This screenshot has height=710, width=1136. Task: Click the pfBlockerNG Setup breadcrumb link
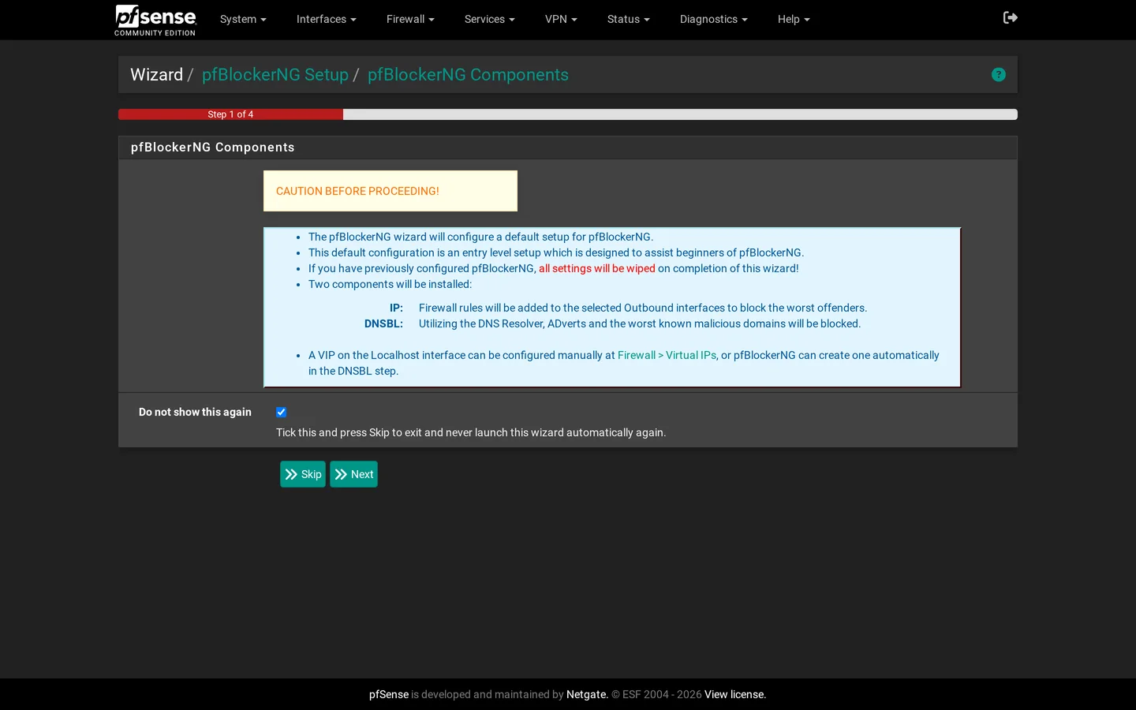click(x=275, y=74)
